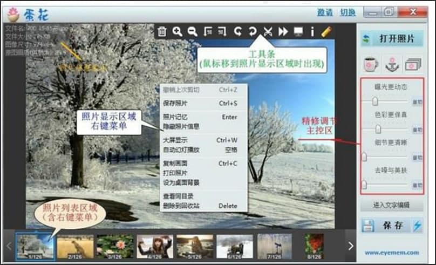Click the anchor icon in right panel
The height and width of the screenshot is (265, 436).
coord(392,64)
